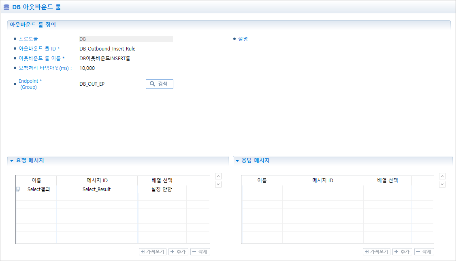This screenshot has width=456, height=261.
Task: Click 추가 (add) under the request message table
Action: 178,252
